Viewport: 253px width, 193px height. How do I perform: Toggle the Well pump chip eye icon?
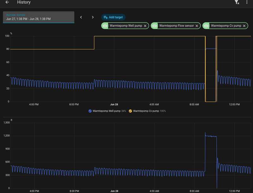(105, 26)
